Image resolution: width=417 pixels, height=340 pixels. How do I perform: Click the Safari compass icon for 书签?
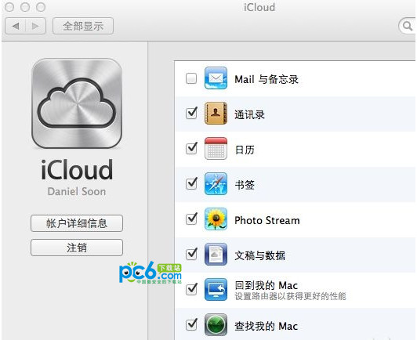pyautogui.click(x=216, y=183)
